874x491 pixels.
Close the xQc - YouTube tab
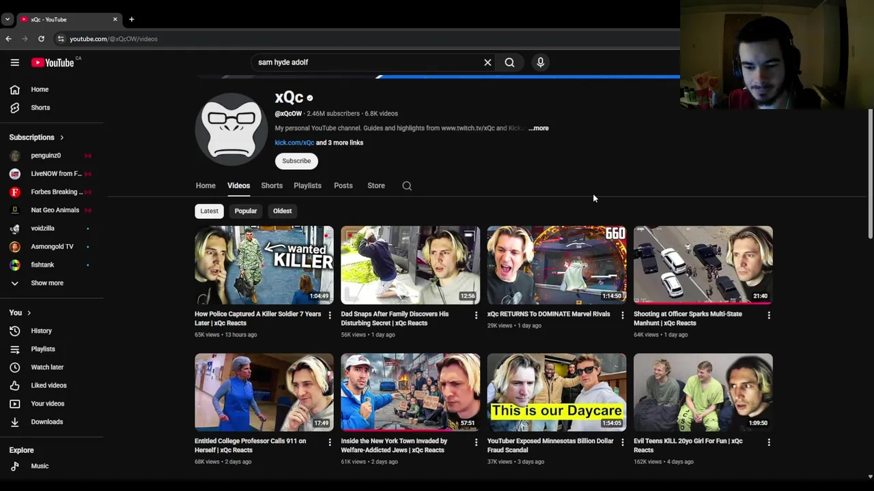115,19
